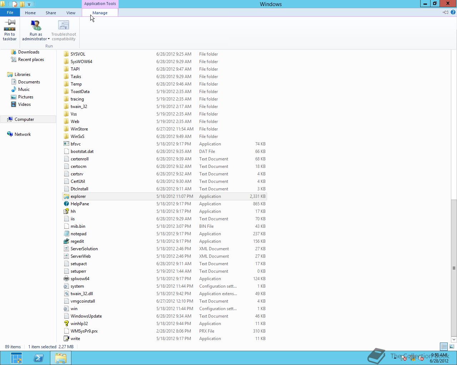The image size is (457, 365).
Task: Click the New folder quick access icon
Action: click(22, 4)
